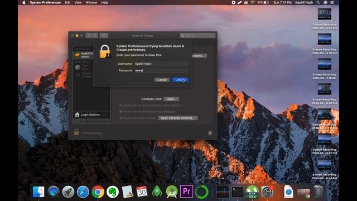Image resolution: width=357 pixels, height=201 pixels.
Task: Cancel the password authentication dialog
Action: click(162, 80)
